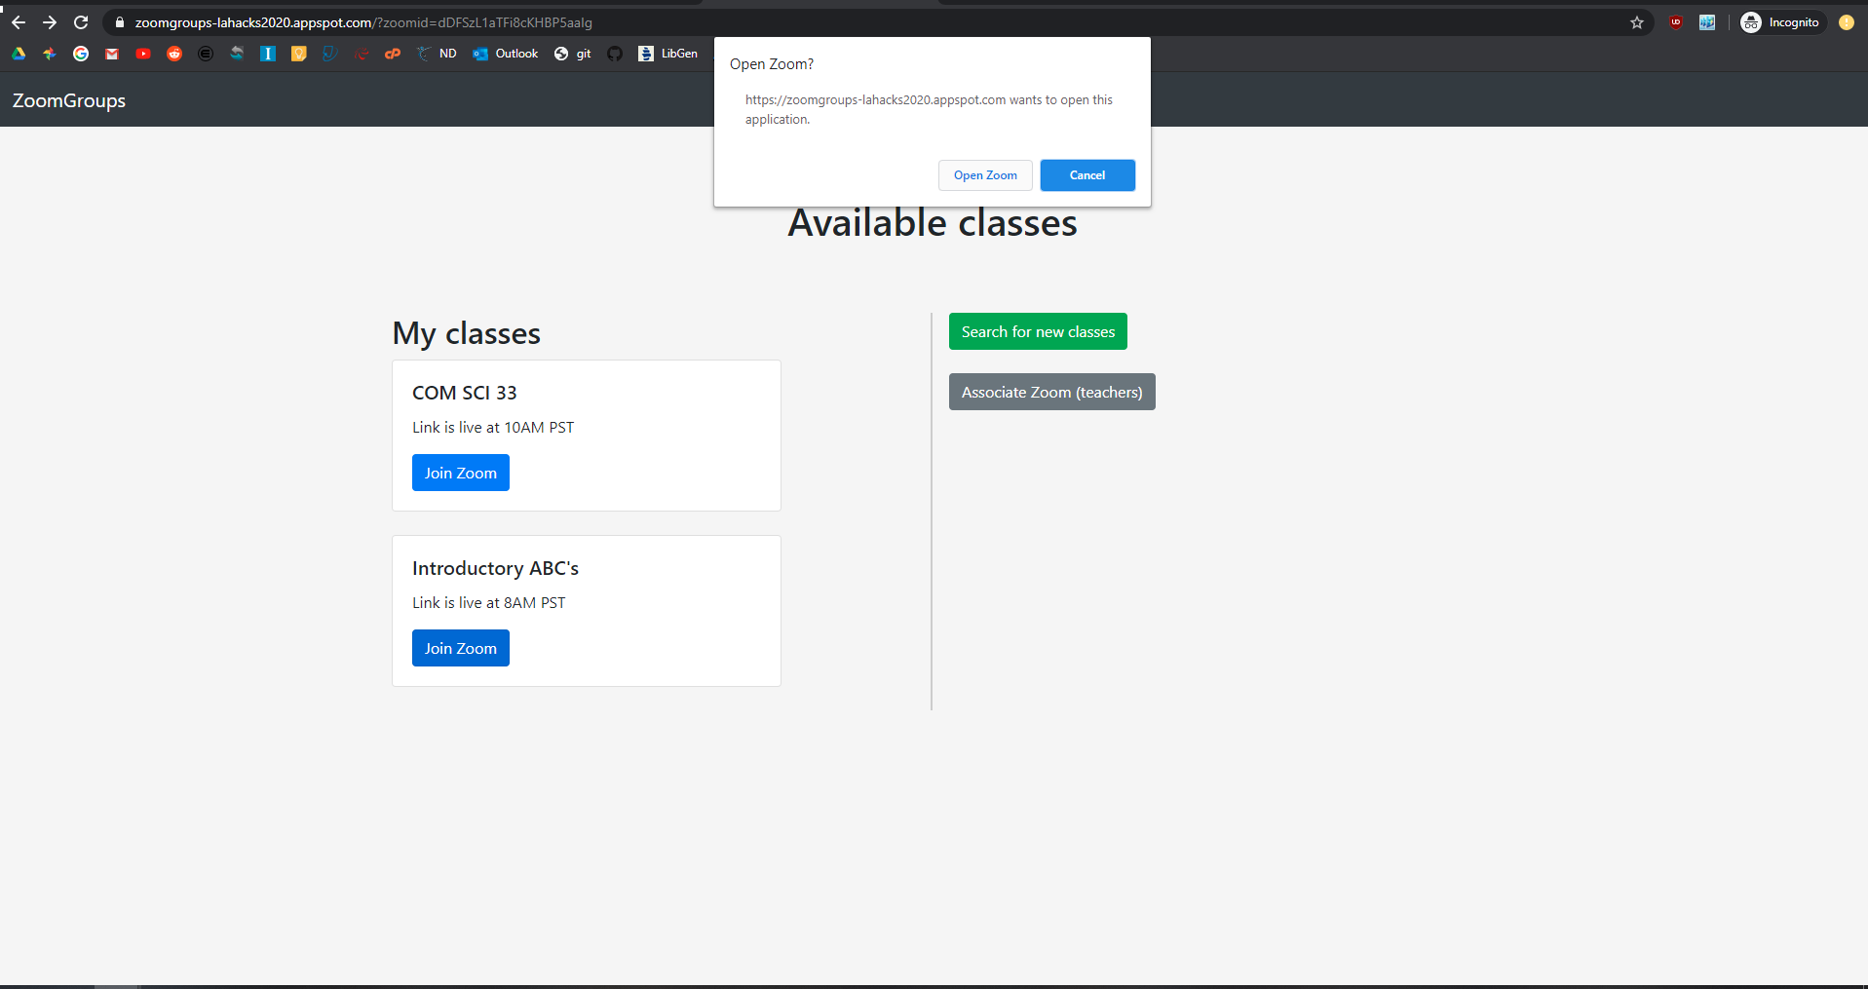Click the Available classes heading
This screenshot has width=1868, height=989.
[933, 223]
